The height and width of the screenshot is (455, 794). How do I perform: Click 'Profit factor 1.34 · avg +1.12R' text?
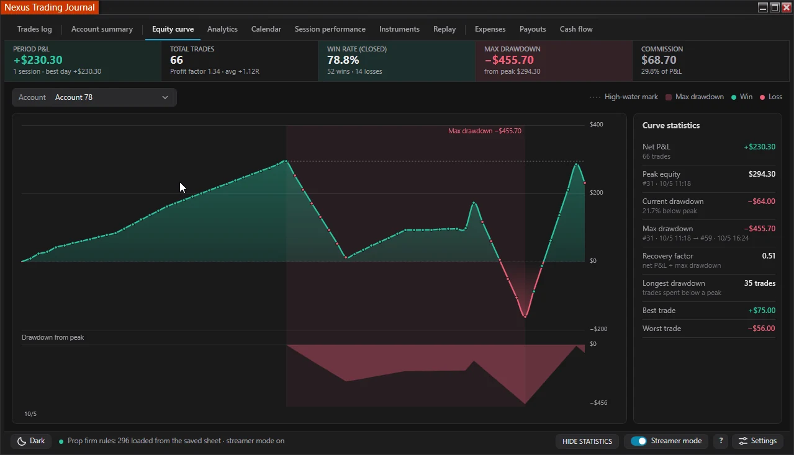215,72
